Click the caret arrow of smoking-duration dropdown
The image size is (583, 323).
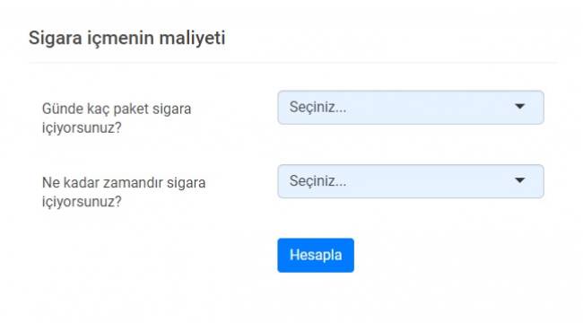tap(520, 181)
